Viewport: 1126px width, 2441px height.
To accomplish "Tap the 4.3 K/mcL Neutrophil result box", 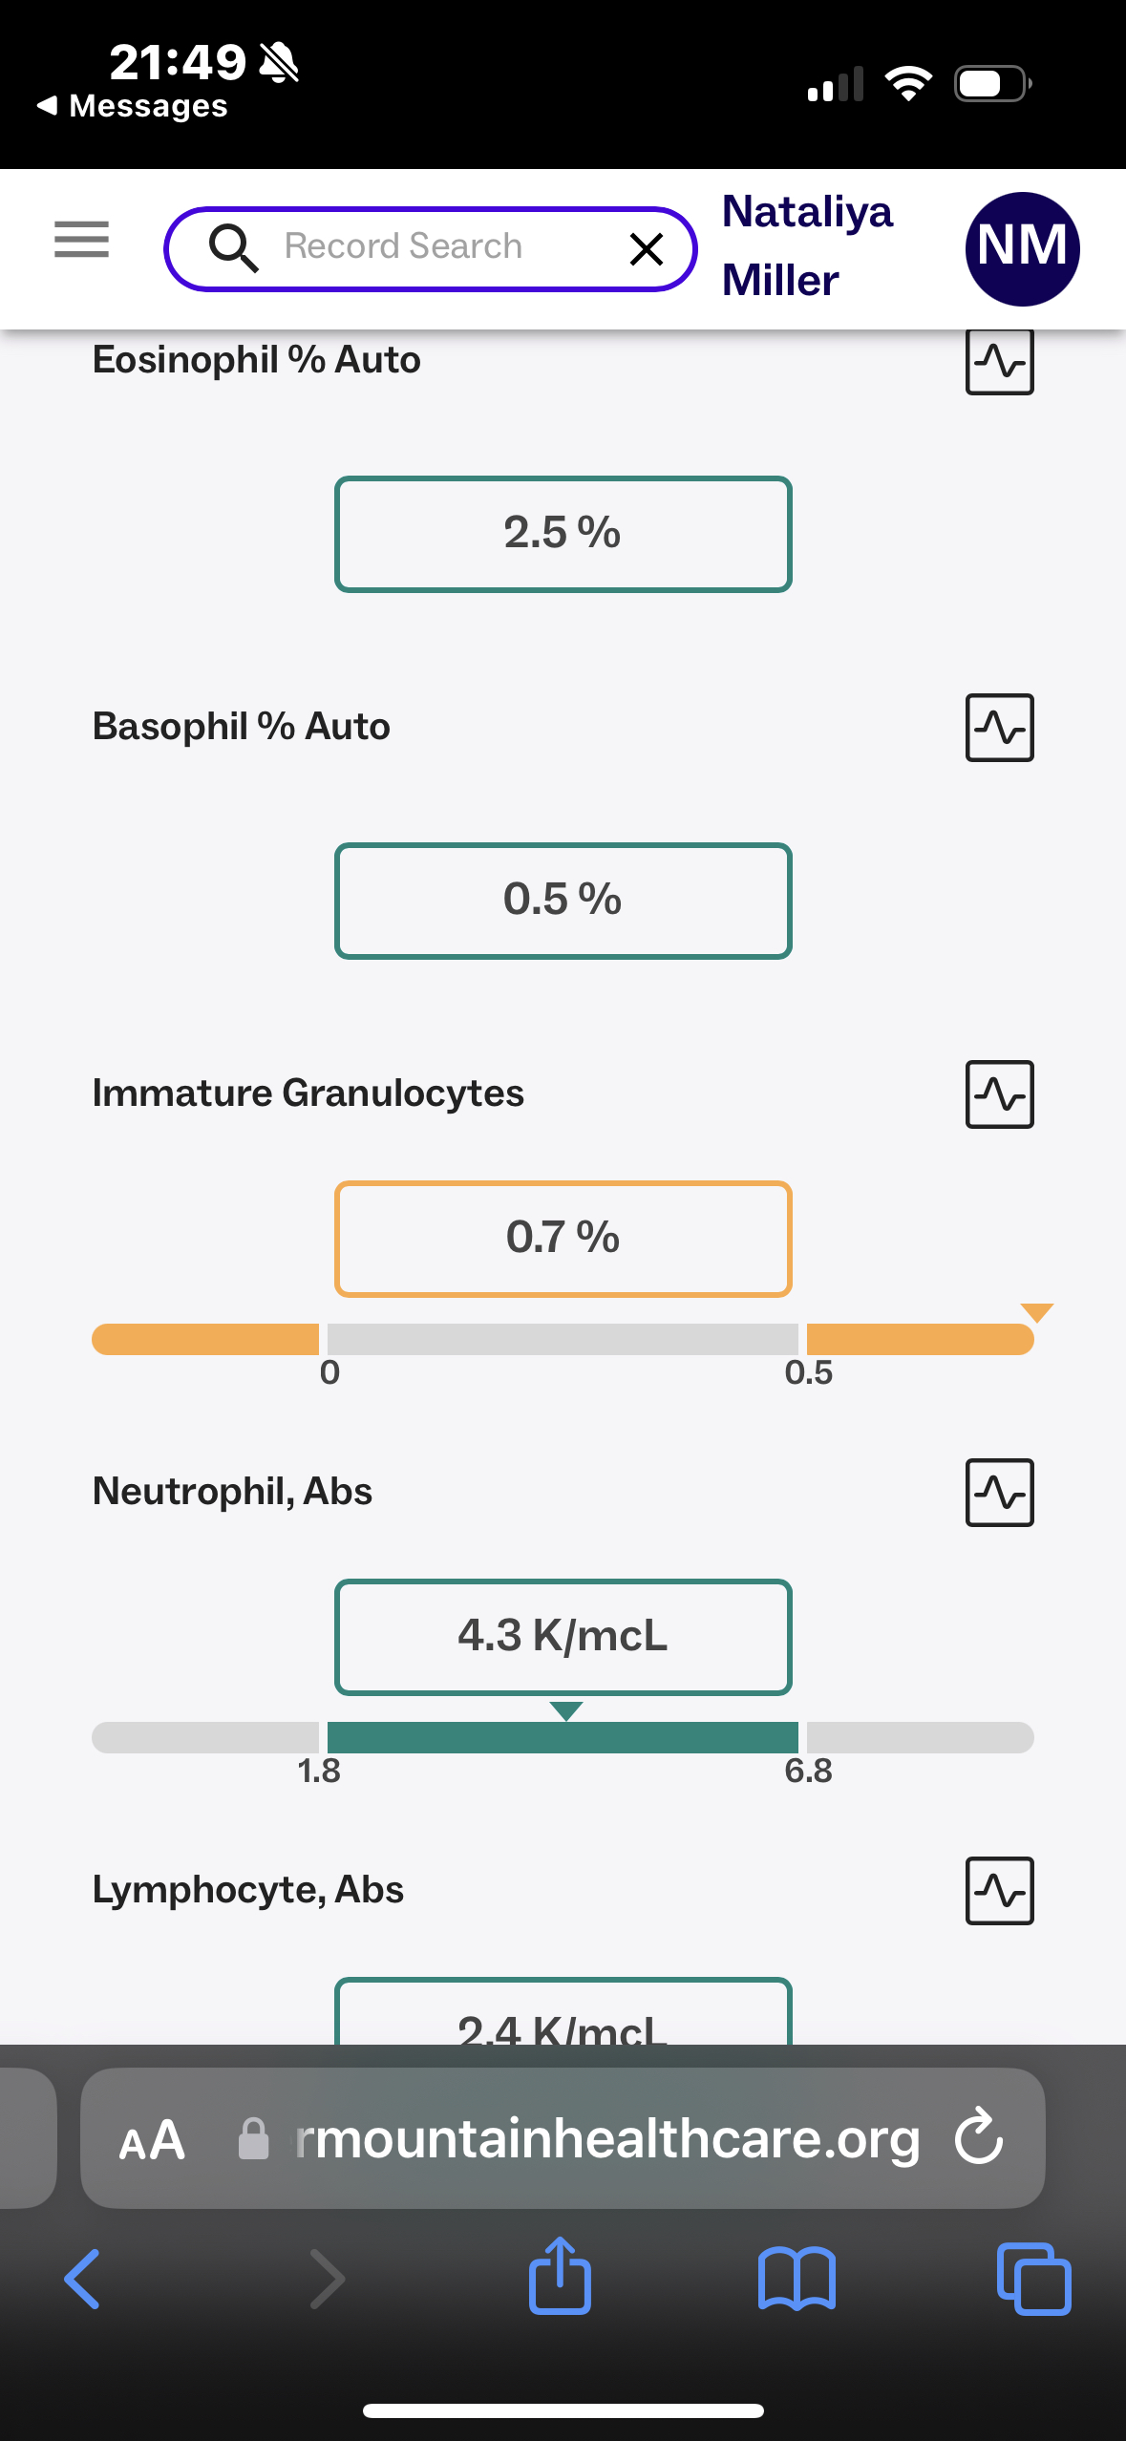I will point(563,1637).
